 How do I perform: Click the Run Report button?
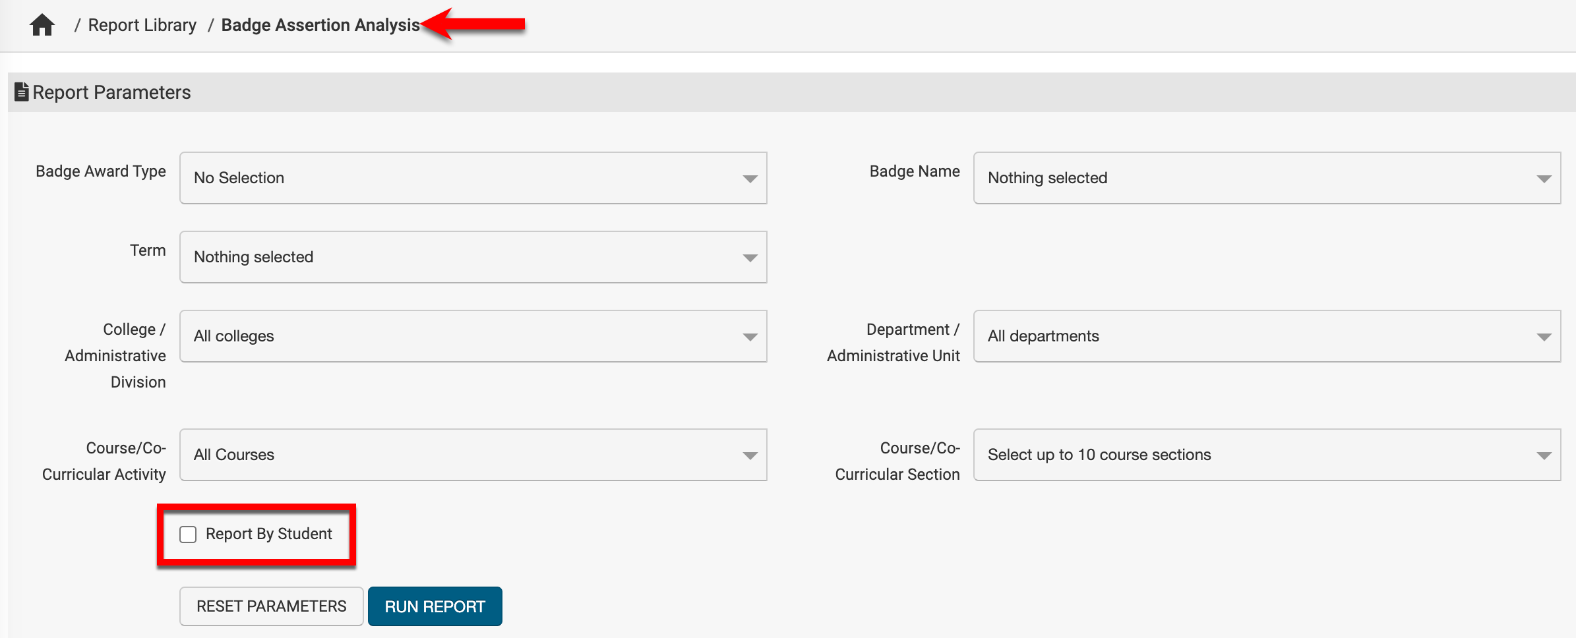435,606
